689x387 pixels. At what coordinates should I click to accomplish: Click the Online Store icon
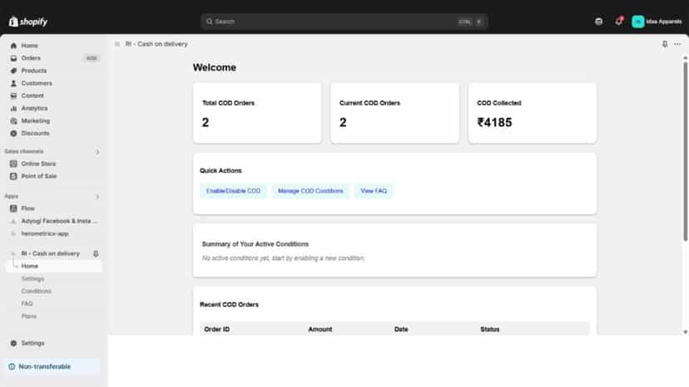click(x=13, y=164)
